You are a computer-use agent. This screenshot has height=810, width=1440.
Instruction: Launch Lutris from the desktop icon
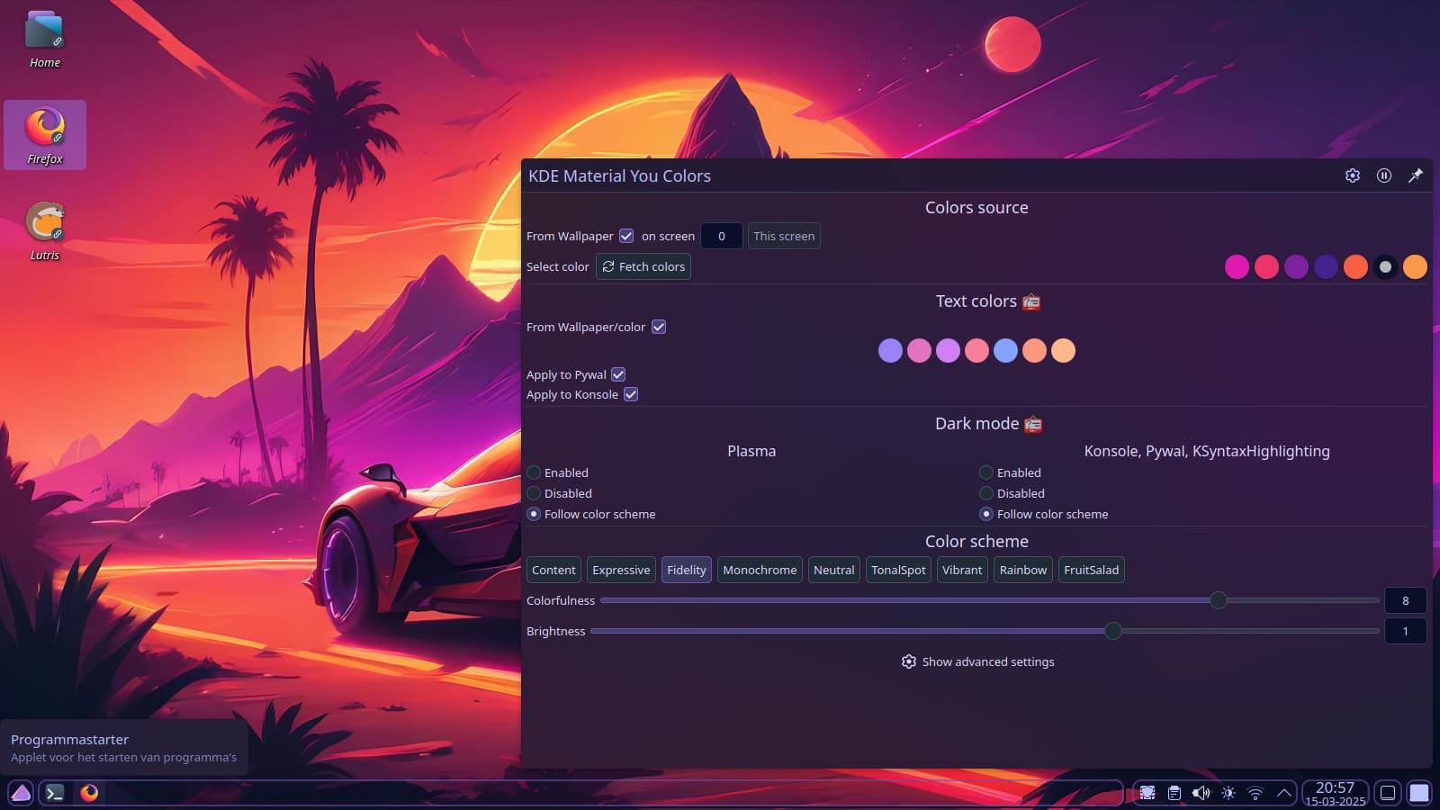click(x=45, y=231)
